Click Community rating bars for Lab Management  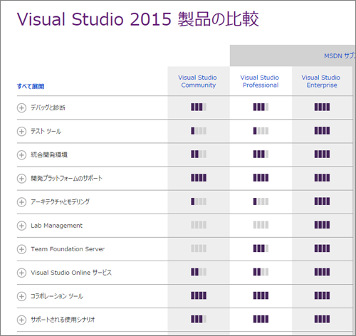coord(199,225)
